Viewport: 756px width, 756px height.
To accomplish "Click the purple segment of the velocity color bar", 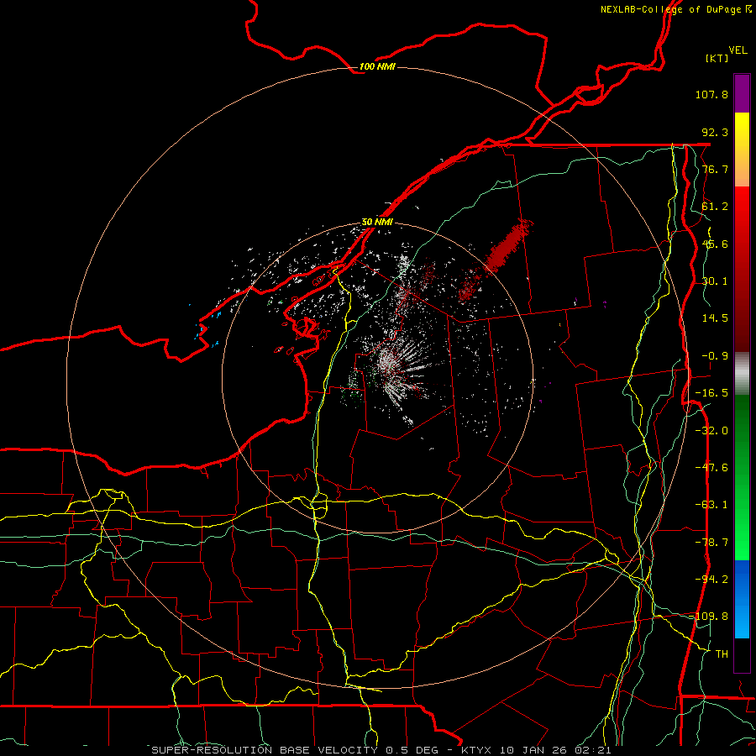I will pyautogui.click(x=742, y=93).
